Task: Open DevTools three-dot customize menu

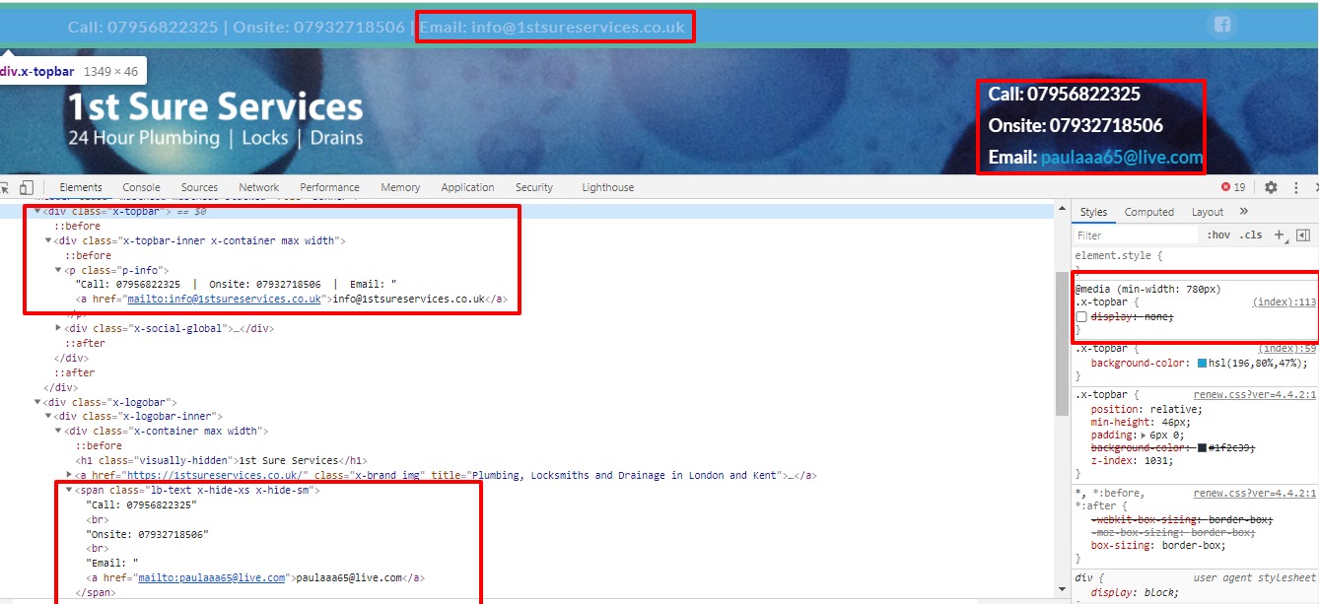Action: 1296,187
